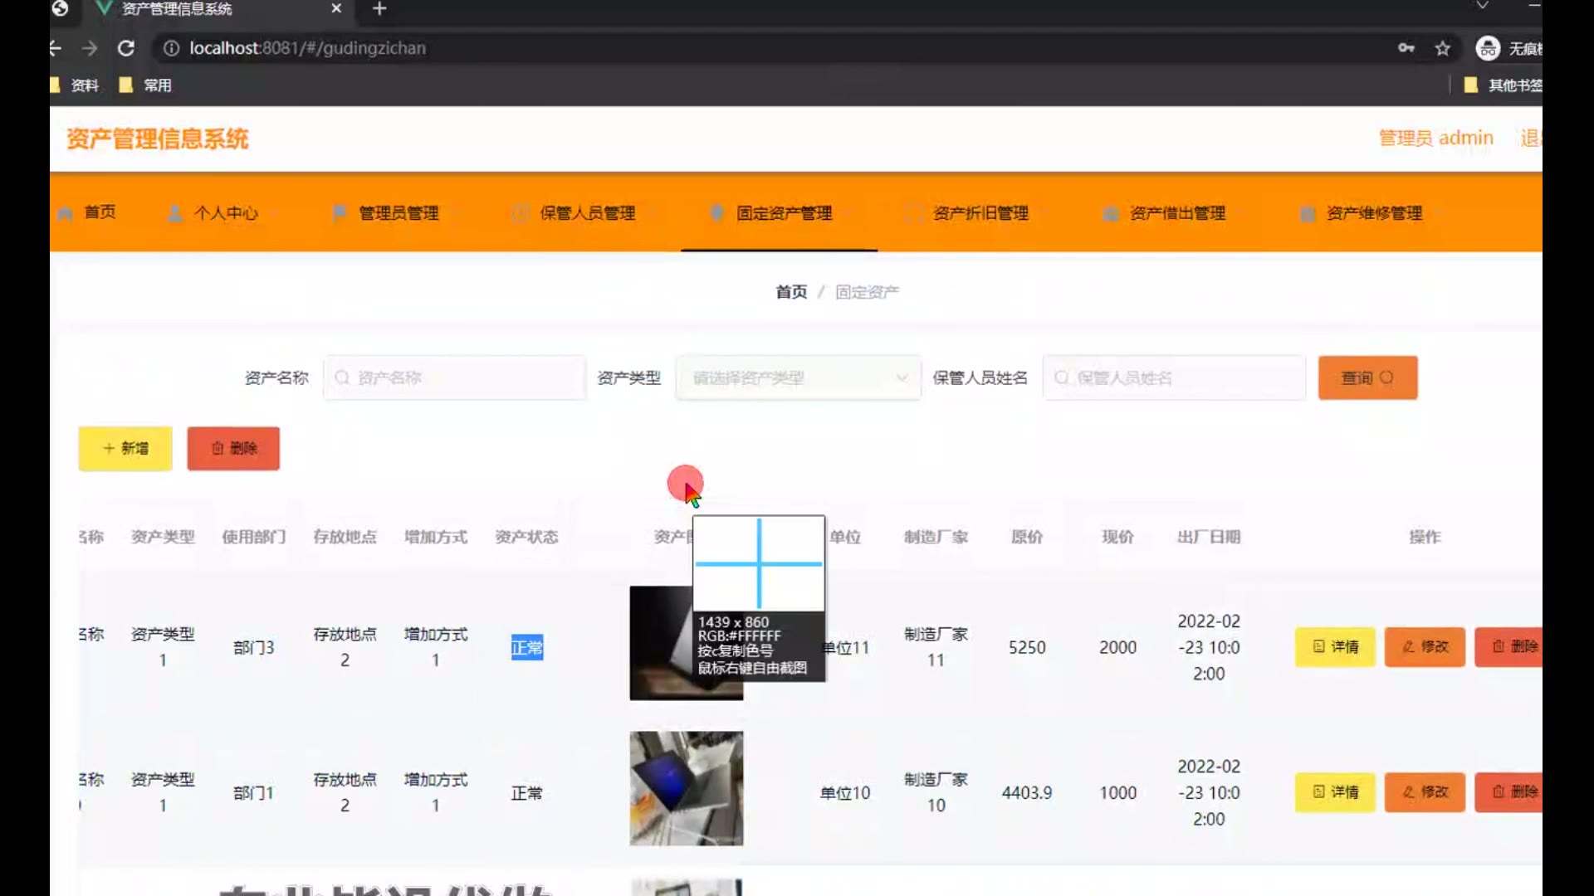Click the 单位10 cell
The image size is (1594, 896).
845,793
